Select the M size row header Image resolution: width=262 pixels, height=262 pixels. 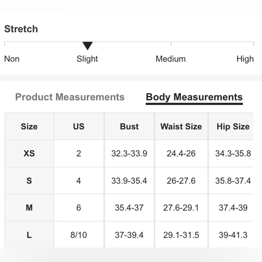pyautogui.click(x=29, y=208)
